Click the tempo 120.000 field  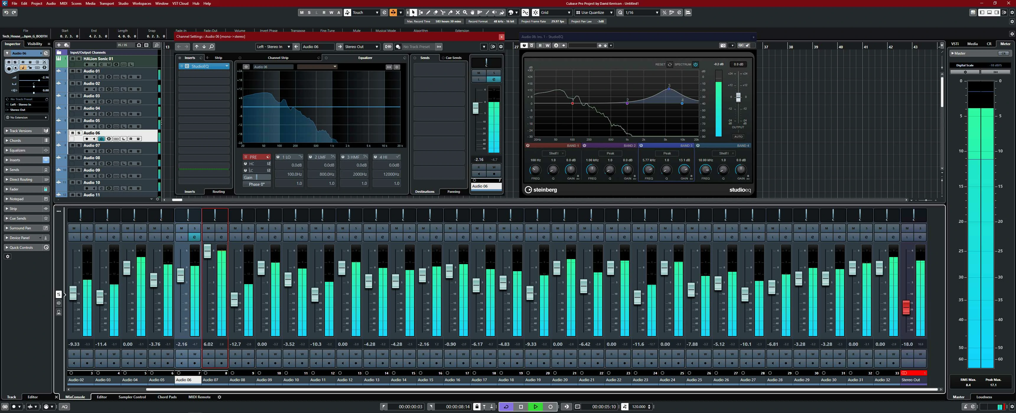639,407
